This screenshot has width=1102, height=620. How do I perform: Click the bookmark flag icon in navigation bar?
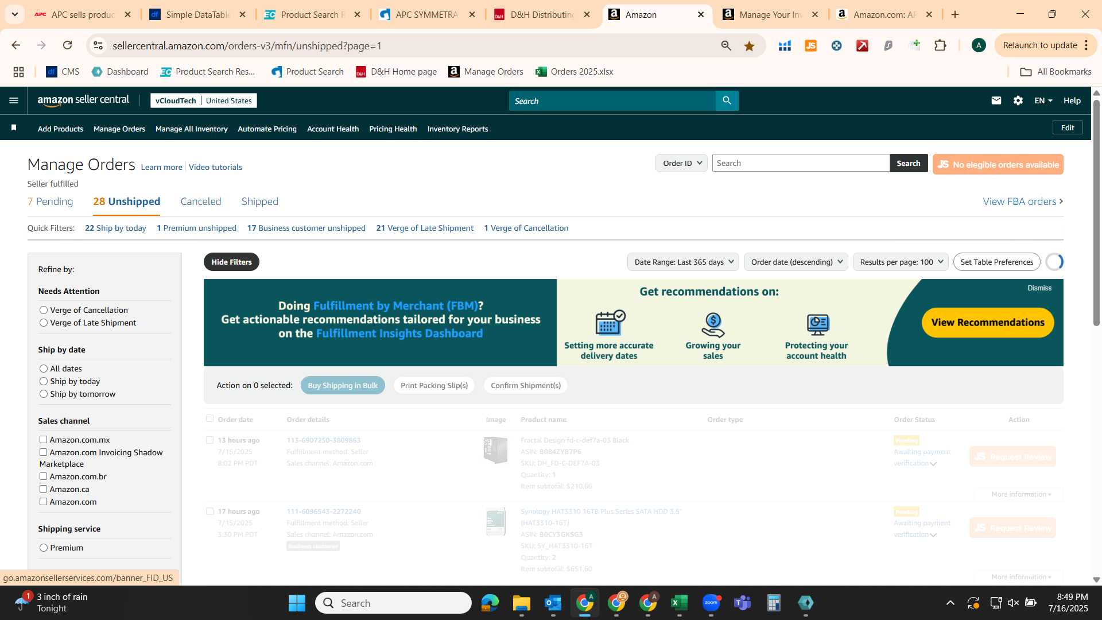pos(14,128)
